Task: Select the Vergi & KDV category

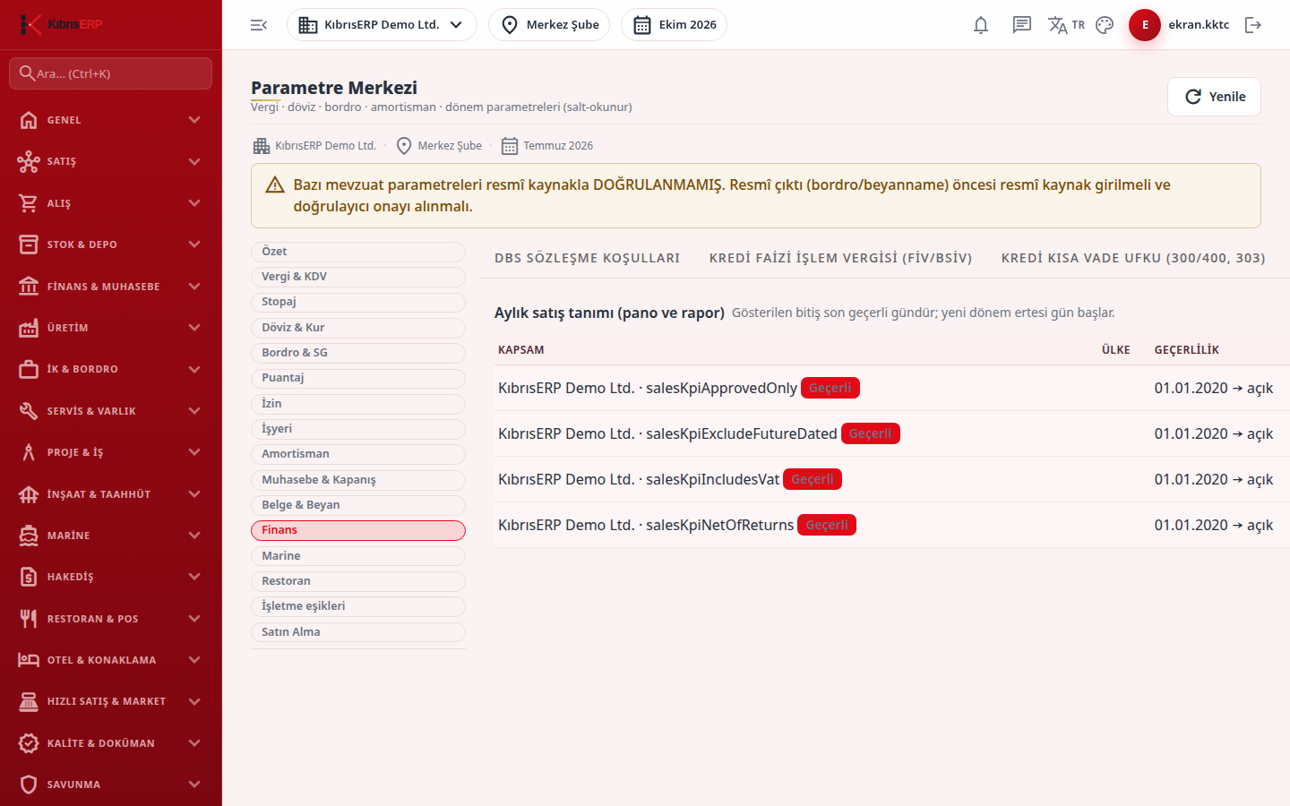Action: click(x=358, y=277)
